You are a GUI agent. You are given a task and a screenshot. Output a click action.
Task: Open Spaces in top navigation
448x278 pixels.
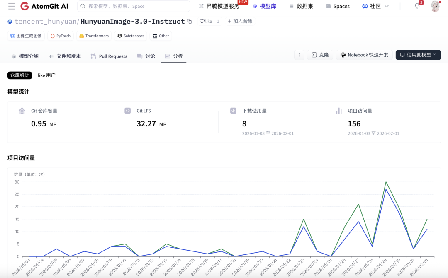click(x=338, y=6)
